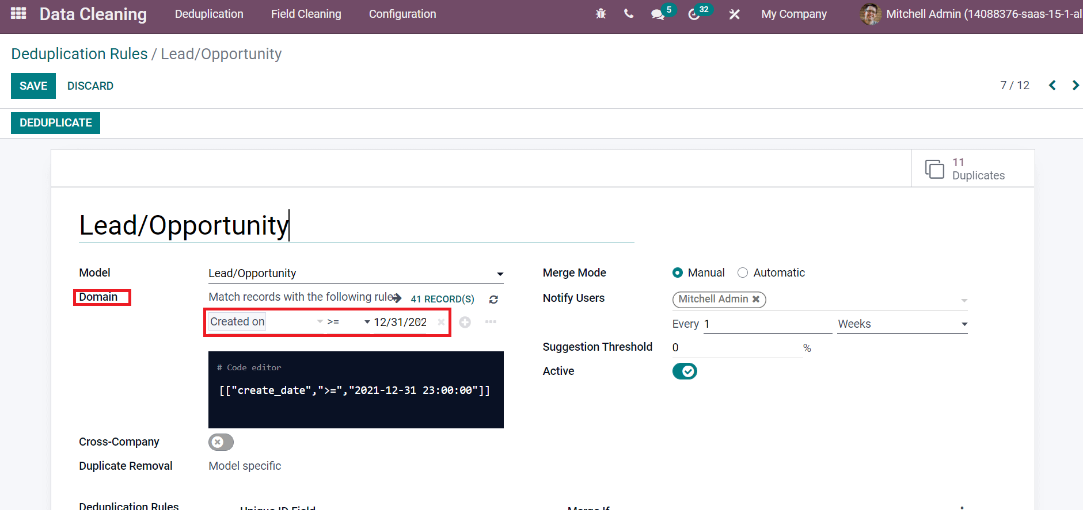Switch company via My Company
The image size is (1083, 510).
pyautogui.click(x=794, y=14)
